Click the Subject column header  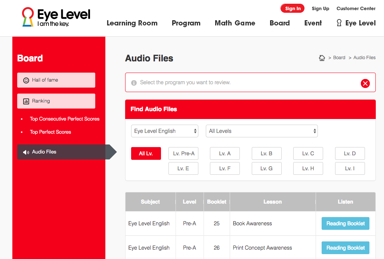[x=151, y=202]
